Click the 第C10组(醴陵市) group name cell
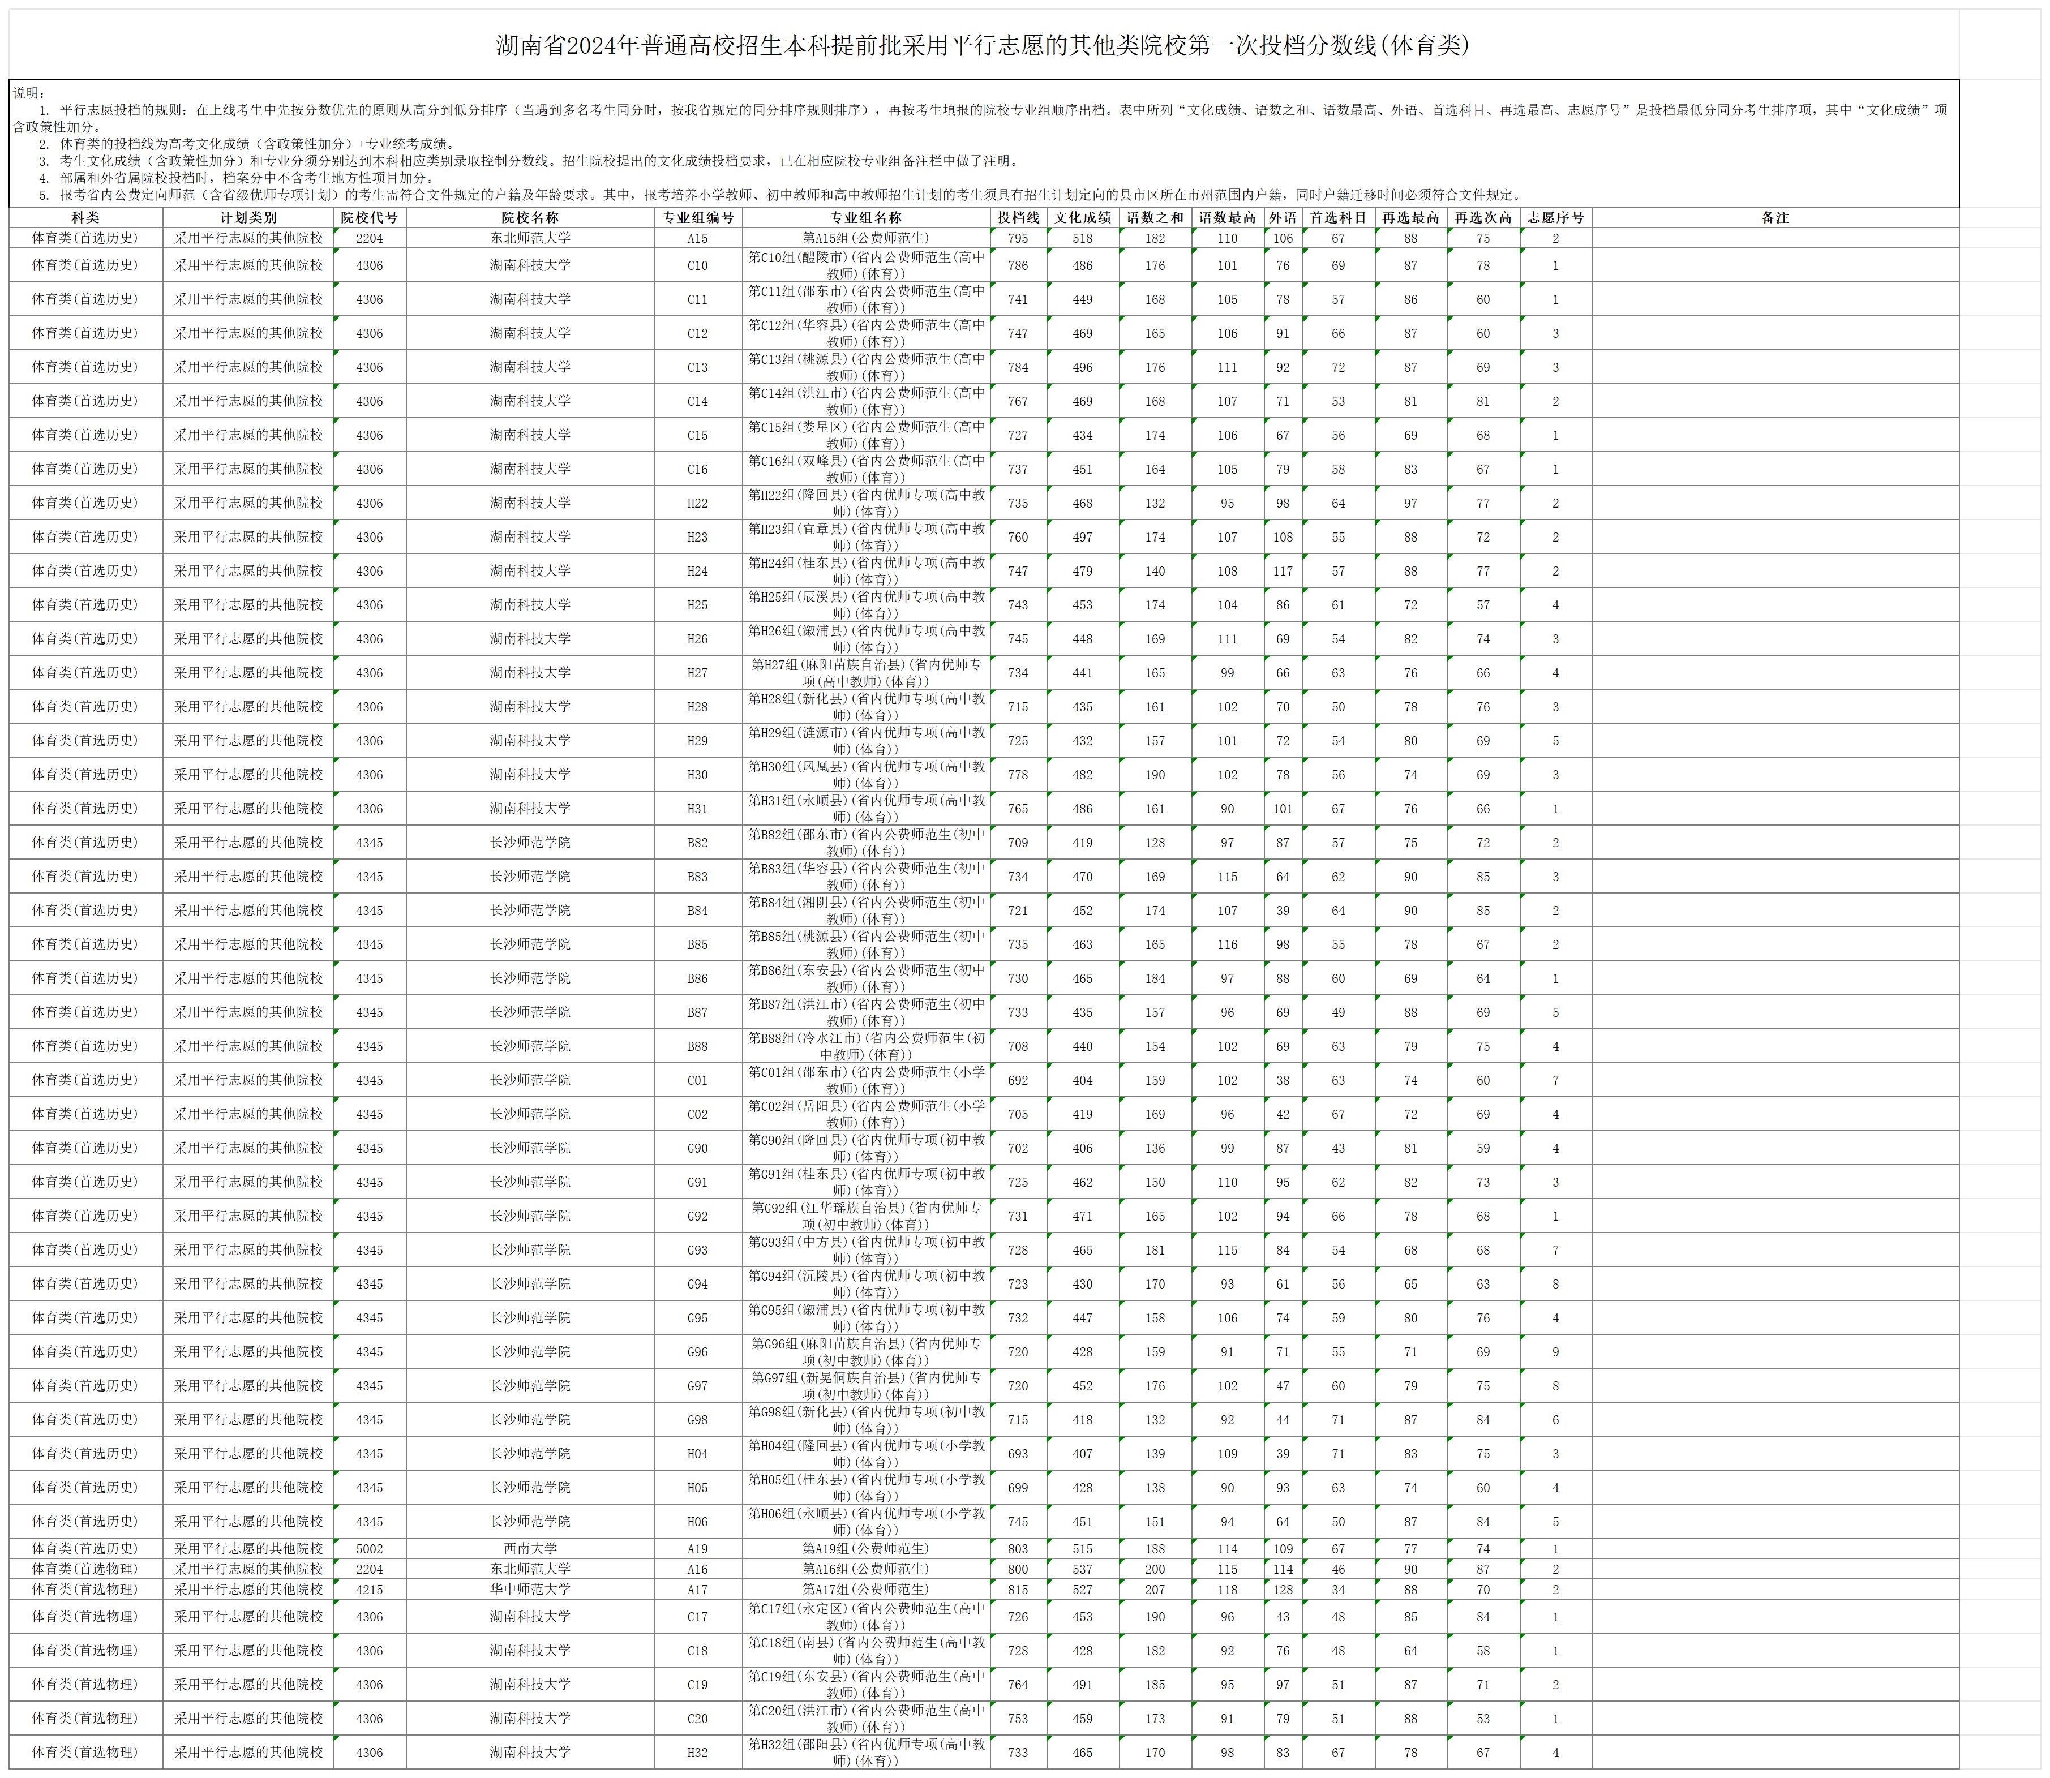 [866, 265]
